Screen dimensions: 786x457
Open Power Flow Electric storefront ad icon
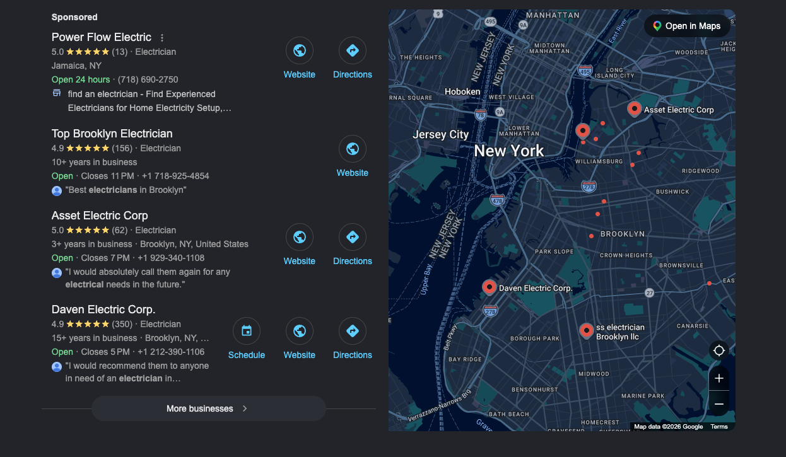pos(57,93)
